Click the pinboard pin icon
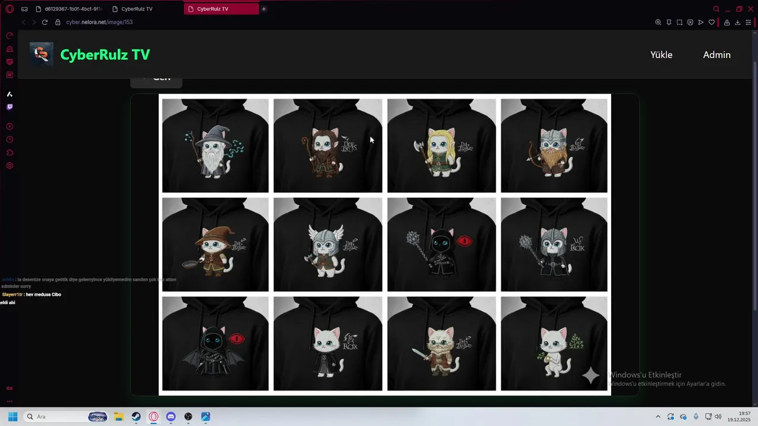758x426 pixels. click(x=669, y=22)
